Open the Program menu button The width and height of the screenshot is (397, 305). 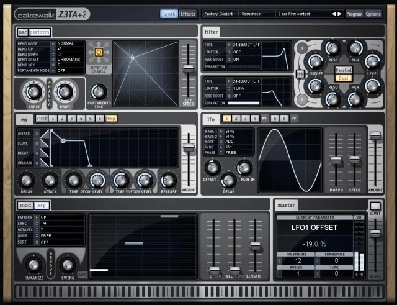pyautogui.click(x=354, y=14)
